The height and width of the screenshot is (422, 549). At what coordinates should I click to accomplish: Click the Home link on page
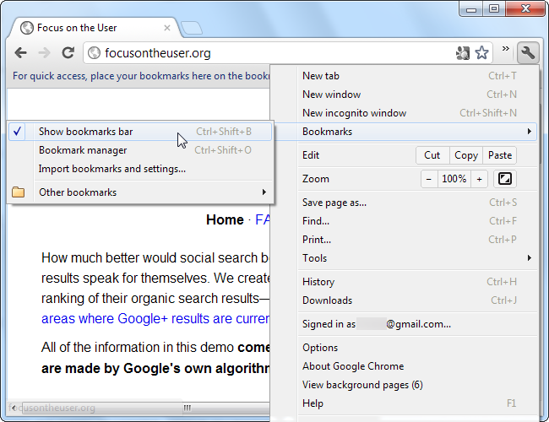(225, 219)
